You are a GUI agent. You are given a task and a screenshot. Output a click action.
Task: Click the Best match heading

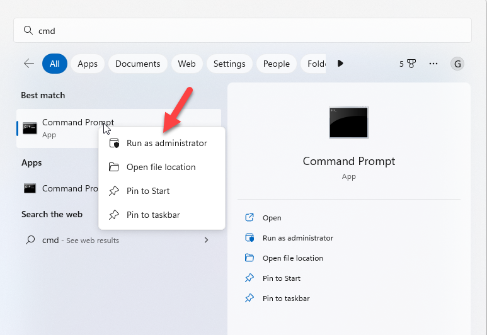(43, 95)
